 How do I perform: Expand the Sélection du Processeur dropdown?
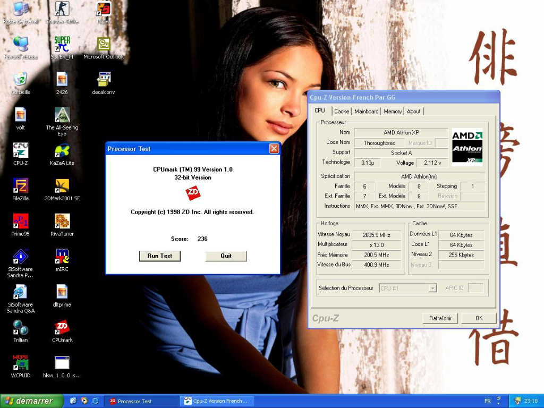click(x=432, y=288)
